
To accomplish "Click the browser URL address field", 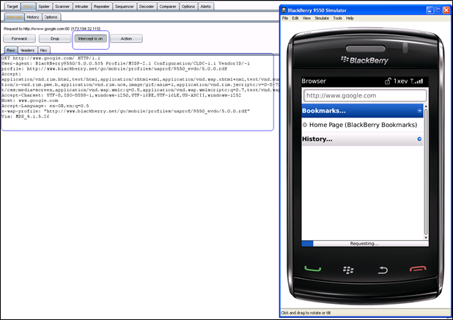I will (x=364, y=95).
